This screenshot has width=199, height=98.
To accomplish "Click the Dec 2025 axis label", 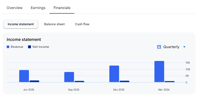I will pos(119,90).
